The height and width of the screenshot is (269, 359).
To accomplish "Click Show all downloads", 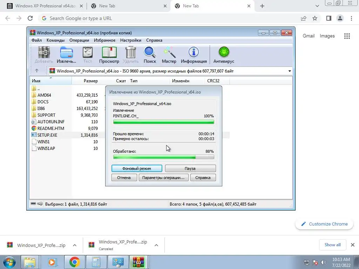I will (332, 245).
